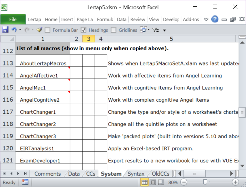Click the Zoom Out minus button

click(x=184, y=182)
